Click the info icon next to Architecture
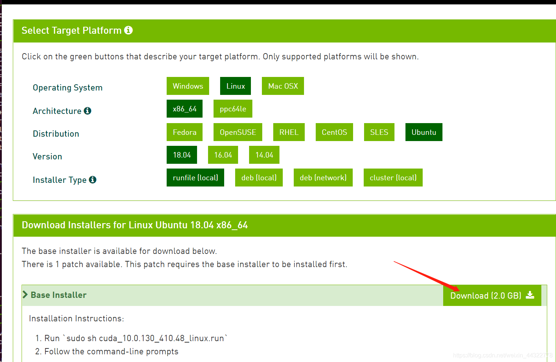The image size is (556, 362). point(87,111)
